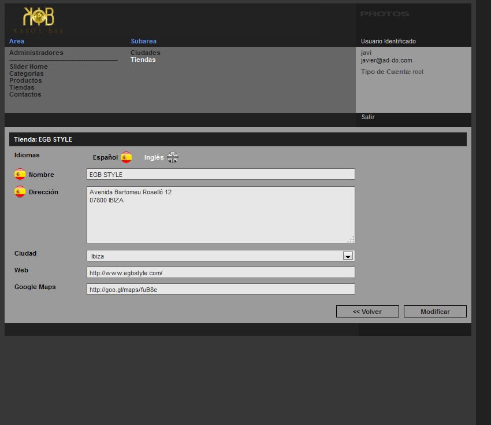The image size is (491, 425).
Task: Switch to the Ciudades subarea
Action: click(146, 53)
